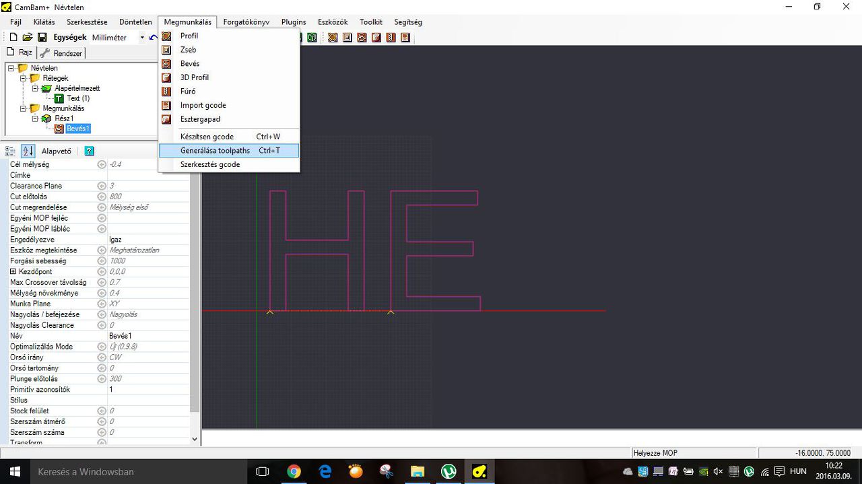Viewport: 862px width, 484px height.
Task: Open the Segítség menu
Action: [x=407, y=22]
